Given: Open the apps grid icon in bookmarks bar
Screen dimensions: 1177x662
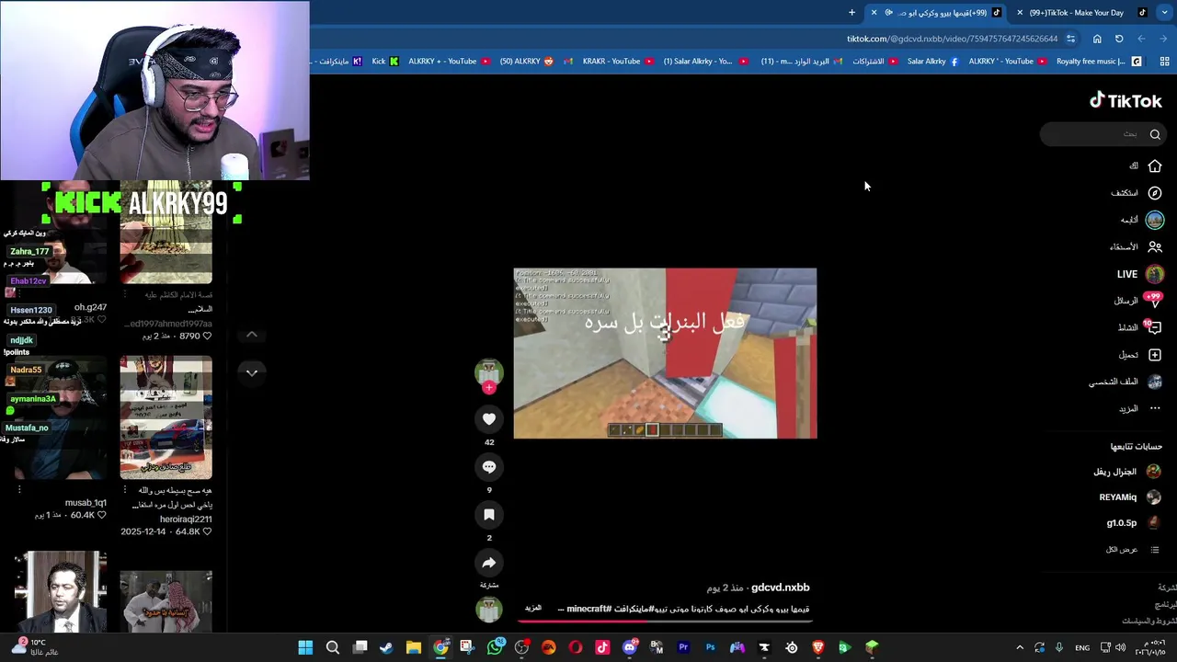Looking at the screenshot, I should [1164, 62].
